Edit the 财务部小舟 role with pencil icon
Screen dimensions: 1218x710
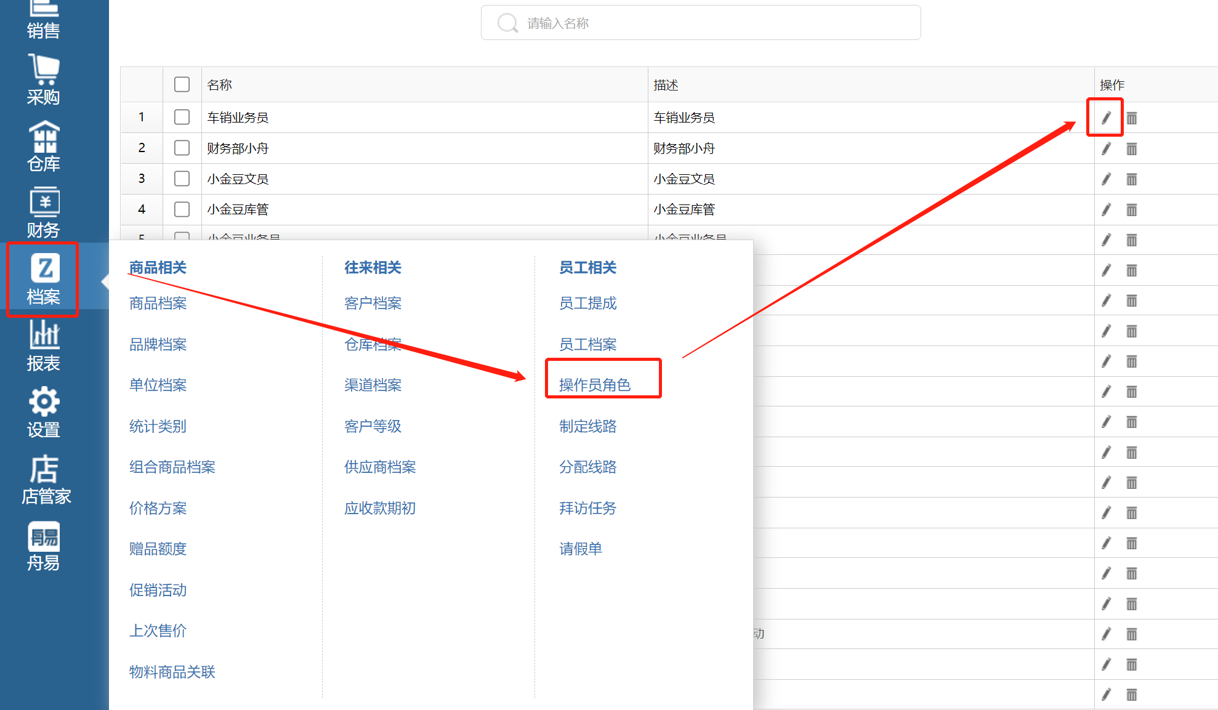1106,148
